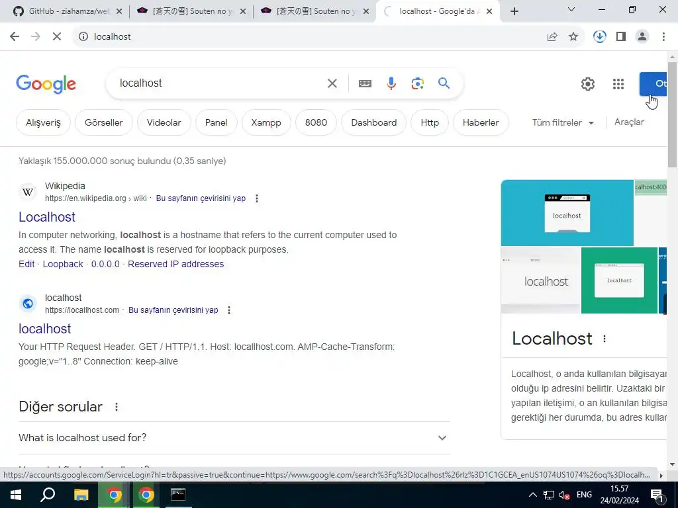Clear the search box with the X icon
The width and height of the screenshot is (678, 508).
[x=332, y=83]
